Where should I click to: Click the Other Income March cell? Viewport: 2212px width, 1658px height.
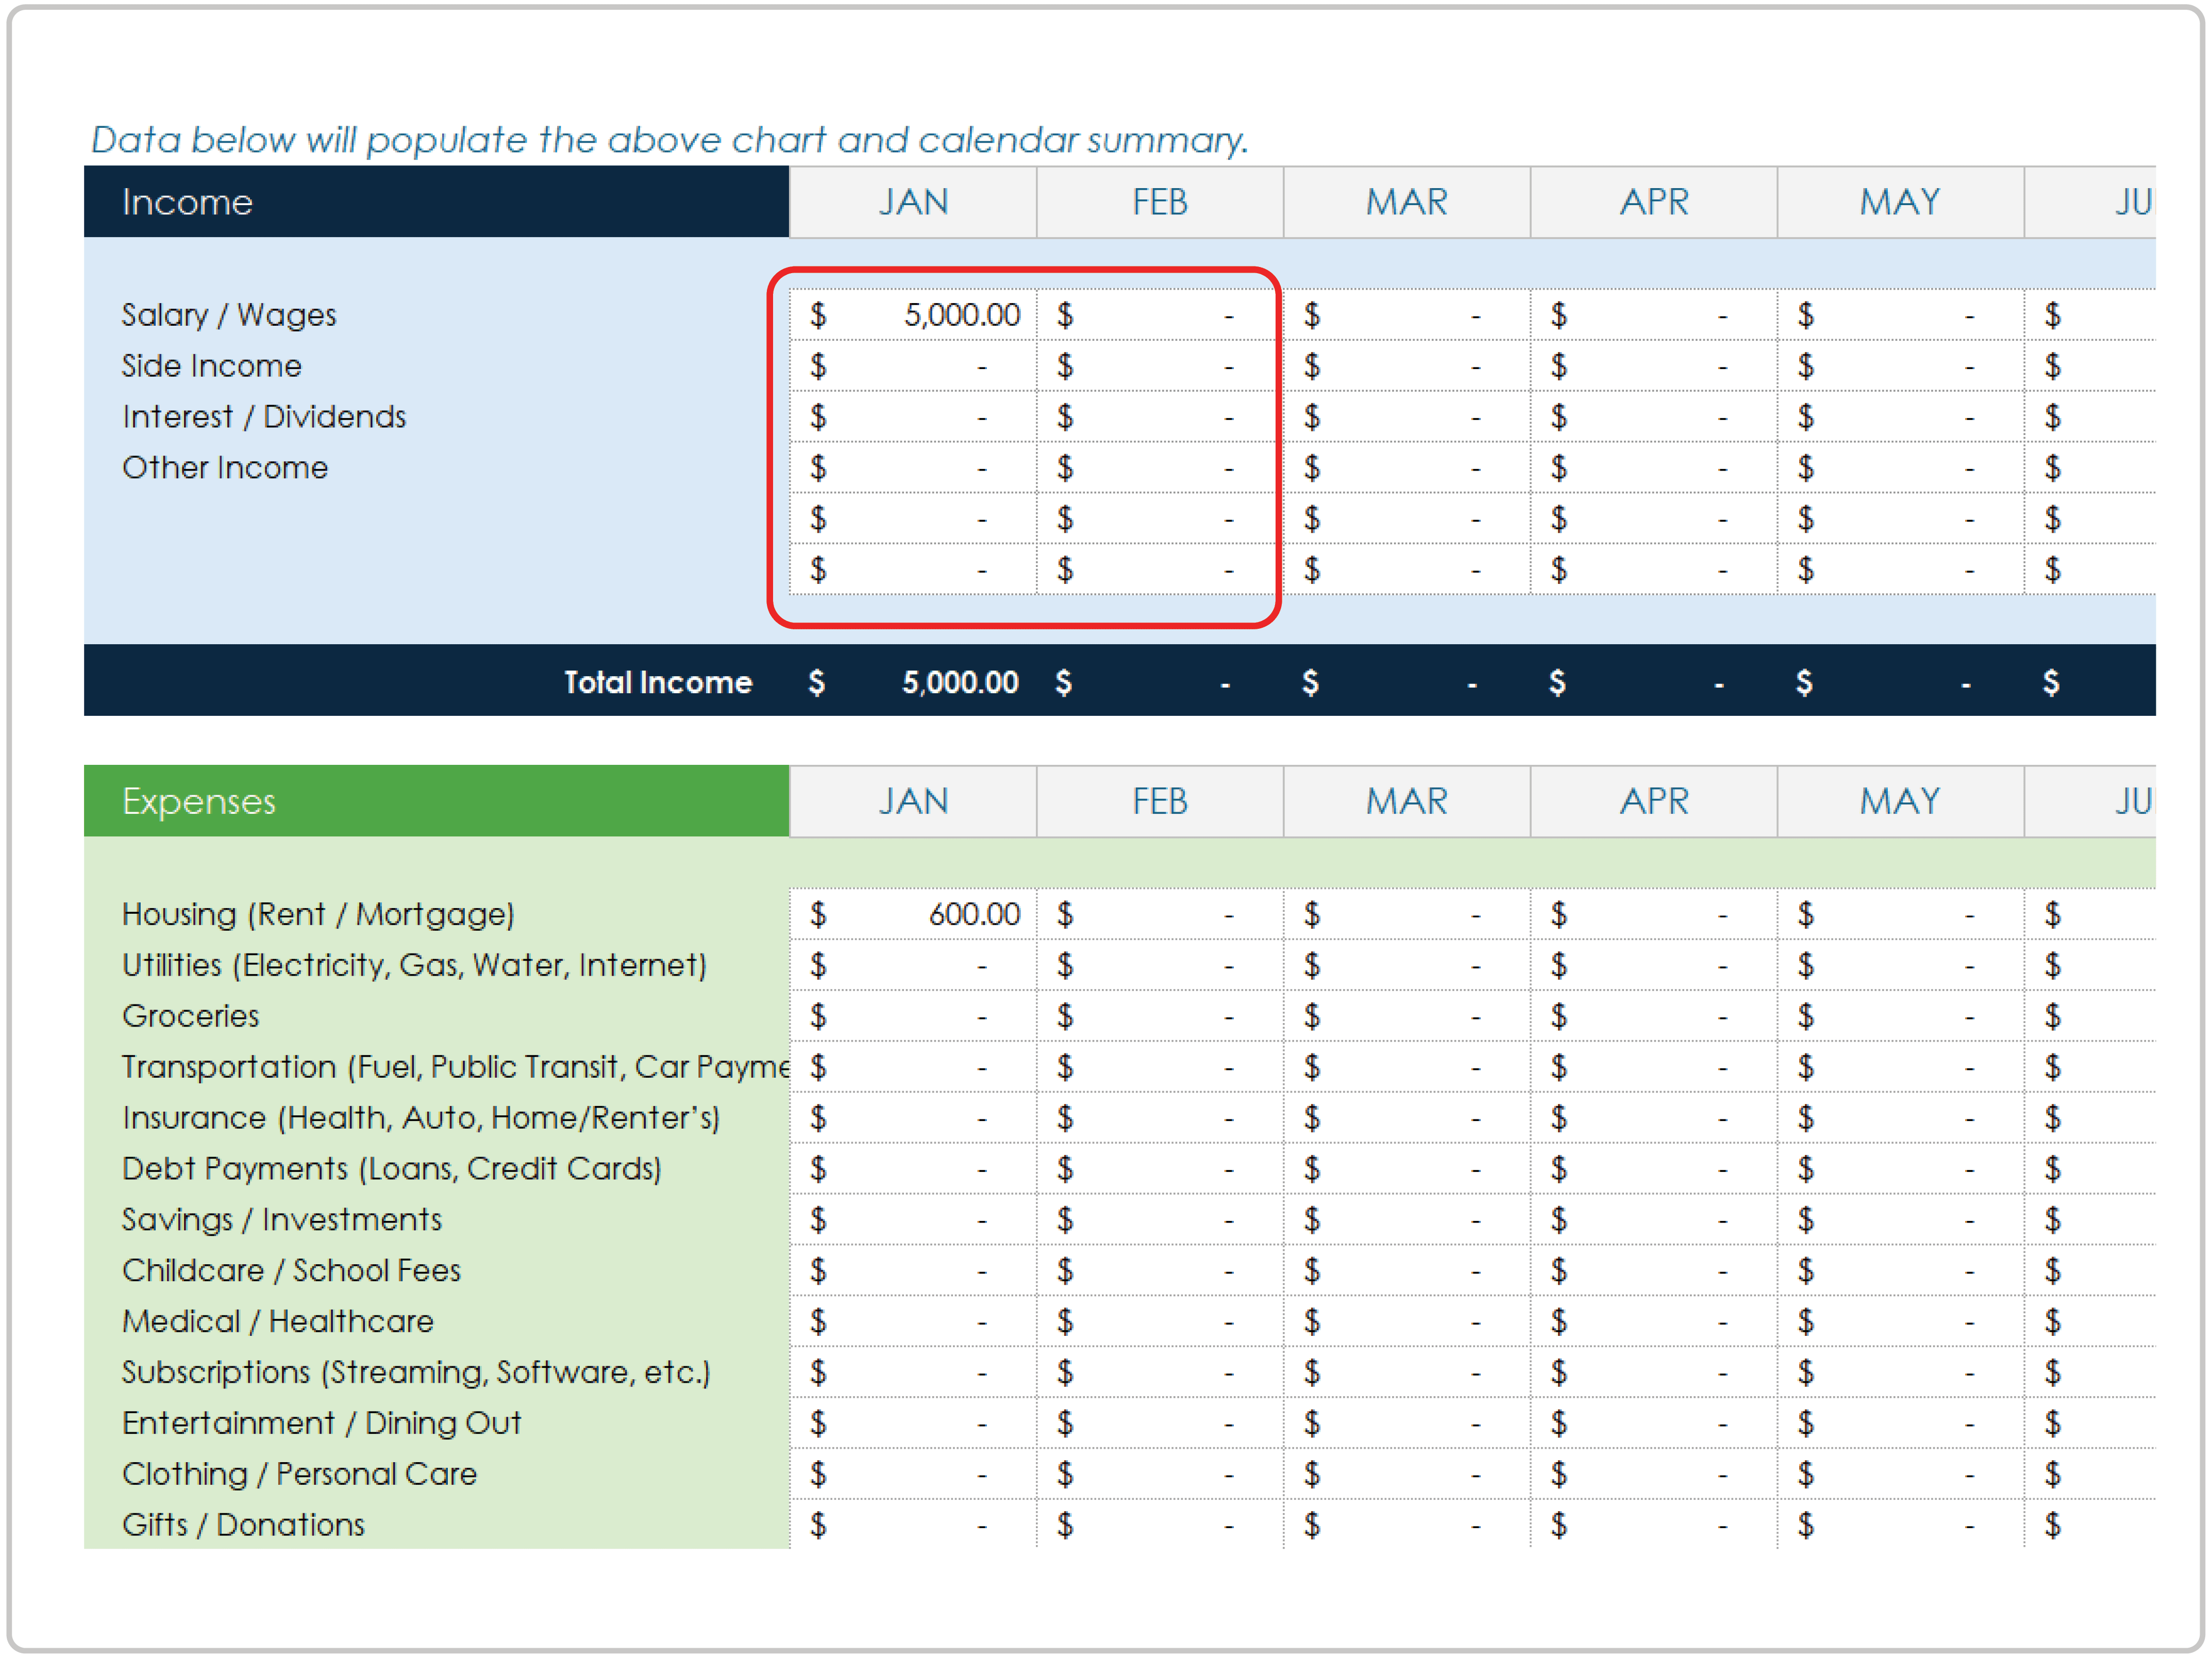point(1406,468)
